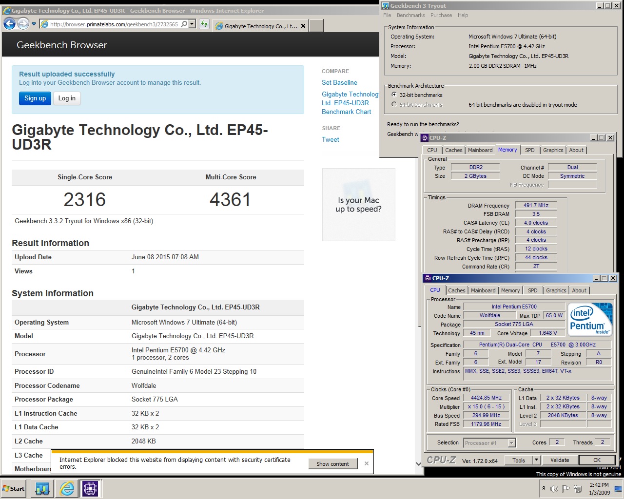The width and height of the screenshot is (624, 499).
Task: Select the 64-bit benchmarks radio button
Action: pyautogui.click(x=394, y=105)
